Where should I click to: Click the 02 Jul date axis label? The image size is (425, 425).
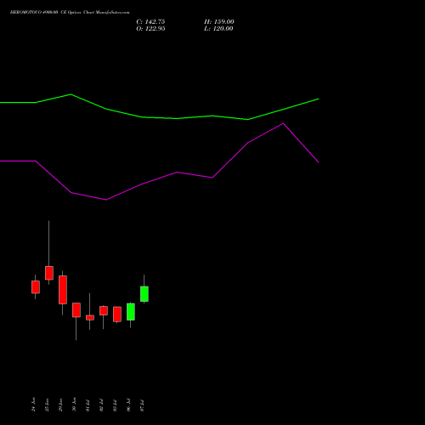101,405
